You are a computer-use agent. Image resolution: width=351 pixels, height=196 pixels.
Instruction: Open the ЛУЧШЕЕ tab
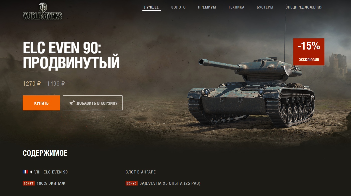(x=151, y=7)
